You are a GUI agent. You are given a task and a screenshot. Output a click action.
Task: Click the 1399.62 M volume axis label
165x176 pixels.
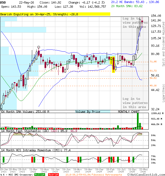[x=157, y=113]
